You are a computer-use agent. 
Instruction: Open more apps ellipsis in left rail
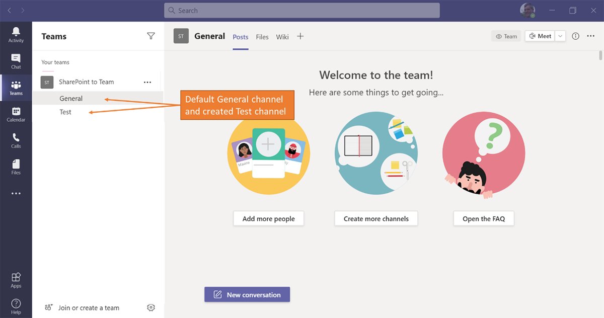coord(16,193)
